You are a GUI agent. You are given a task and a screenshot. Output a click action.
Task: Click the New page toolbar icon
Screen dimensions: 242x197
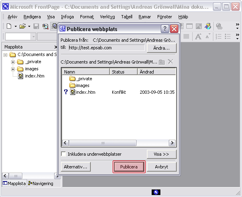coord(9,26)
